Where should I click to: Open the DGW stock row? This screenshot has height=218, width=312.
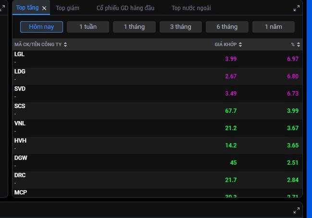(157, 163)
